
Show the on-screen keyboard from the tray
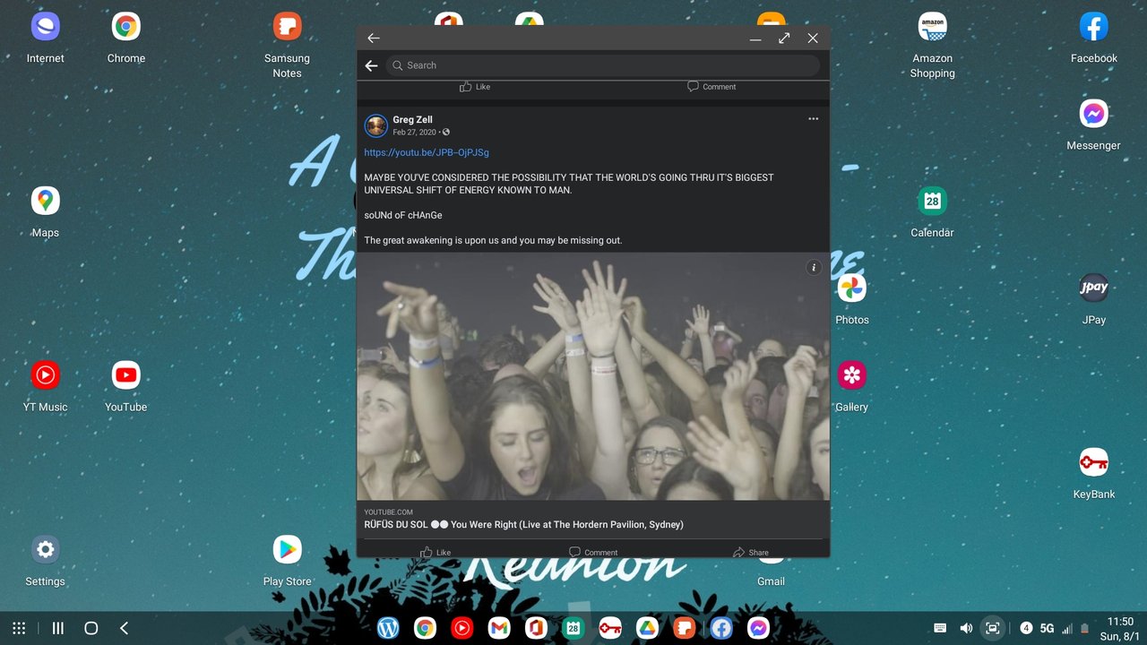click(x=940, y=629)
